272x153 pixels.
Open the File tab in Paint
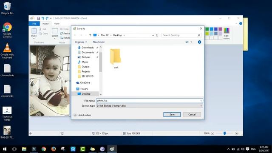tap(34, 24)
